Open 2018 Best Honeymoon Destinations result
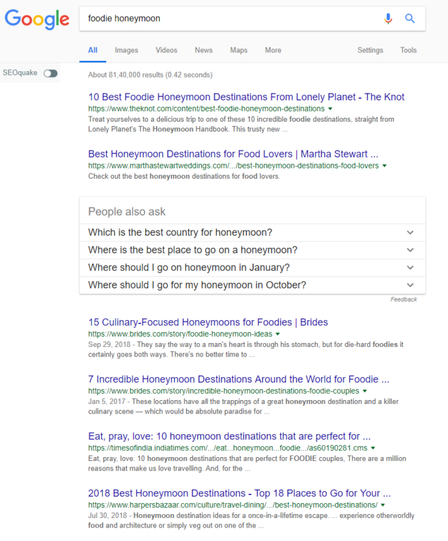 click(x=239, y=493)
